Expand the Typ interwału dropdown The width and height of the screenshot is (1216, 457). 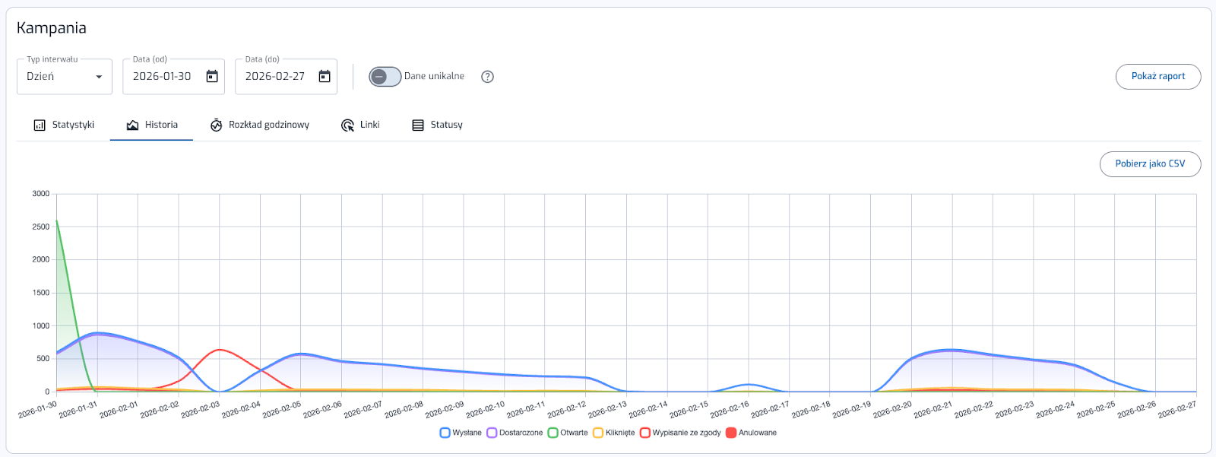point(65,77)
